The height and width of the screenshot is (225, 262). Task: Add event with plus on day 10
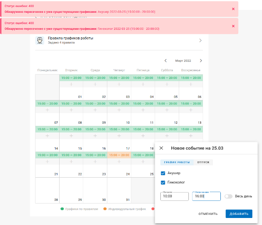(x=119, y=110)
